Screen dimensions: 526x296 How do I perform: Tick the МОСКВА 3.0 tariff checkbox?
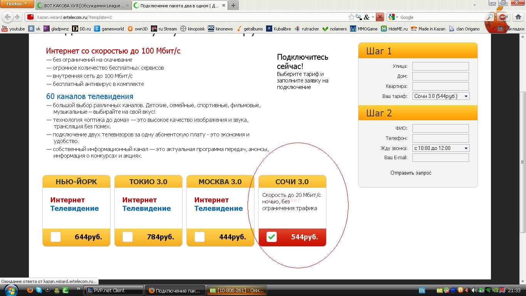click(x=199, y=237)
